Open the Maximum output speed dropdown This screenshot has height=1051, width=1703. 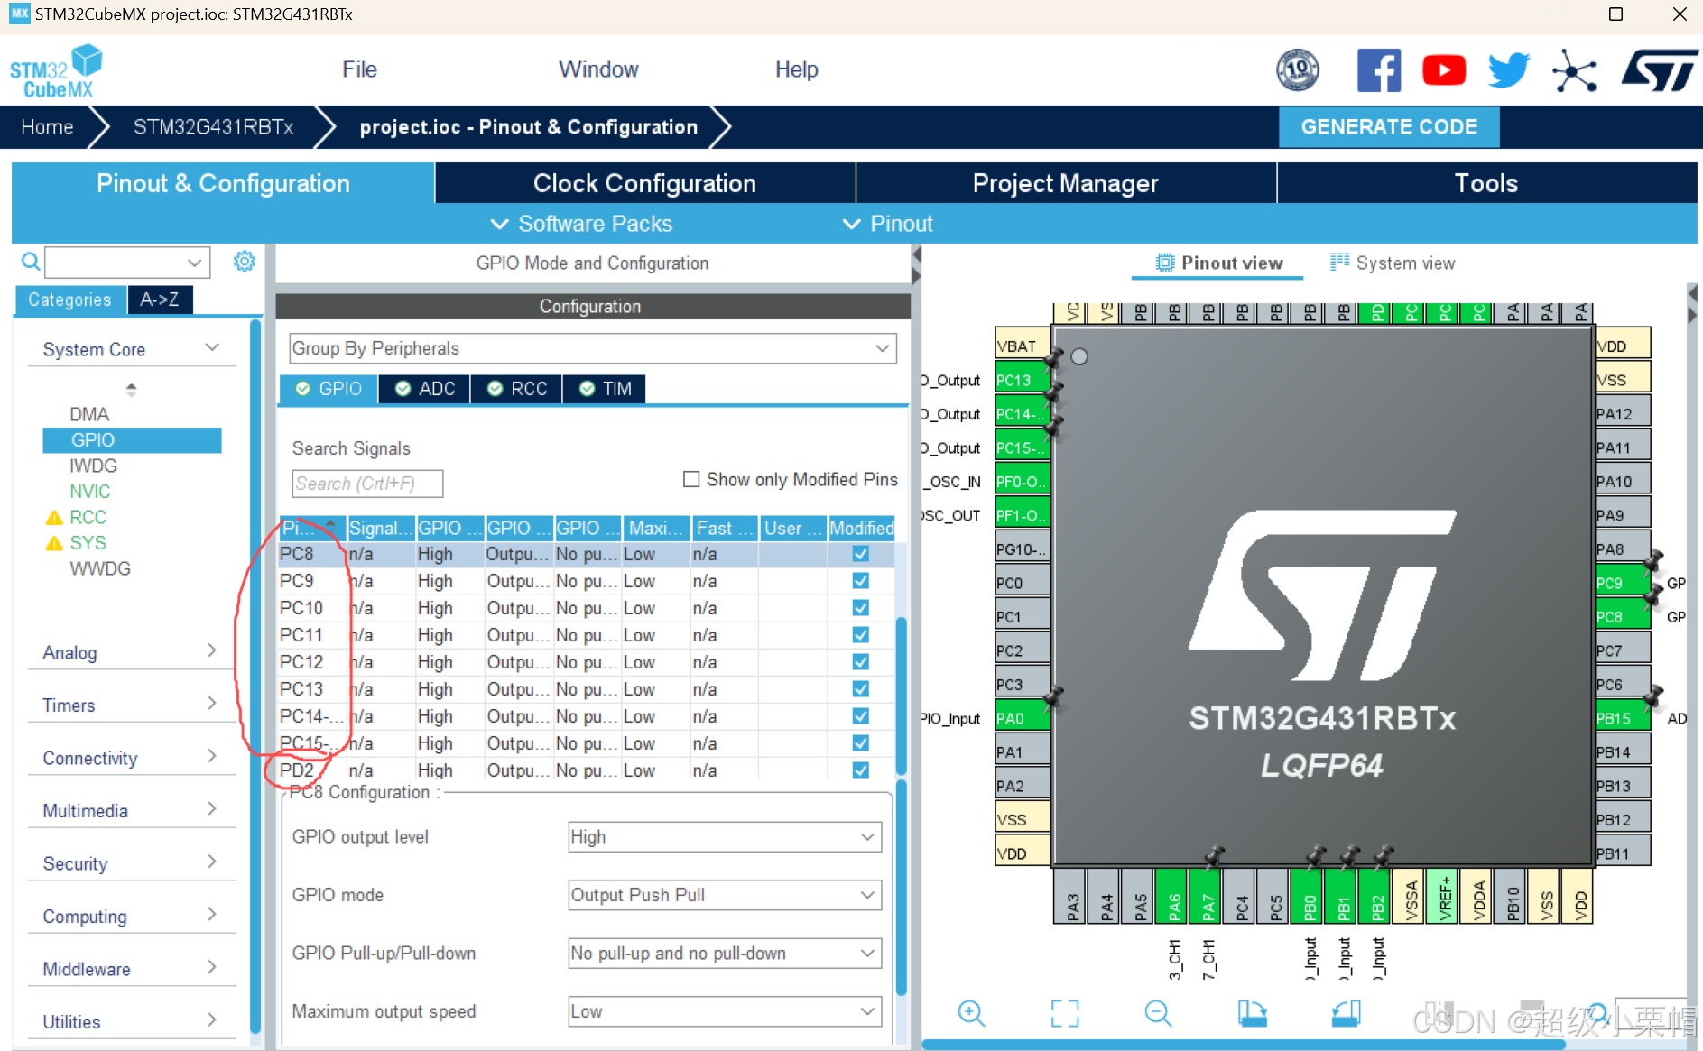tap(724, 1011)
